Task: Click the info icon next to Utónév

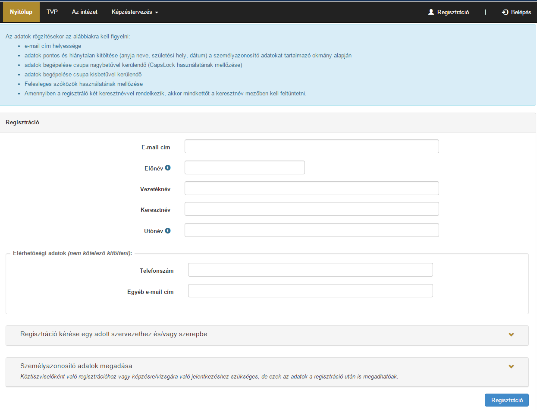Action: (x=168, y=230)
